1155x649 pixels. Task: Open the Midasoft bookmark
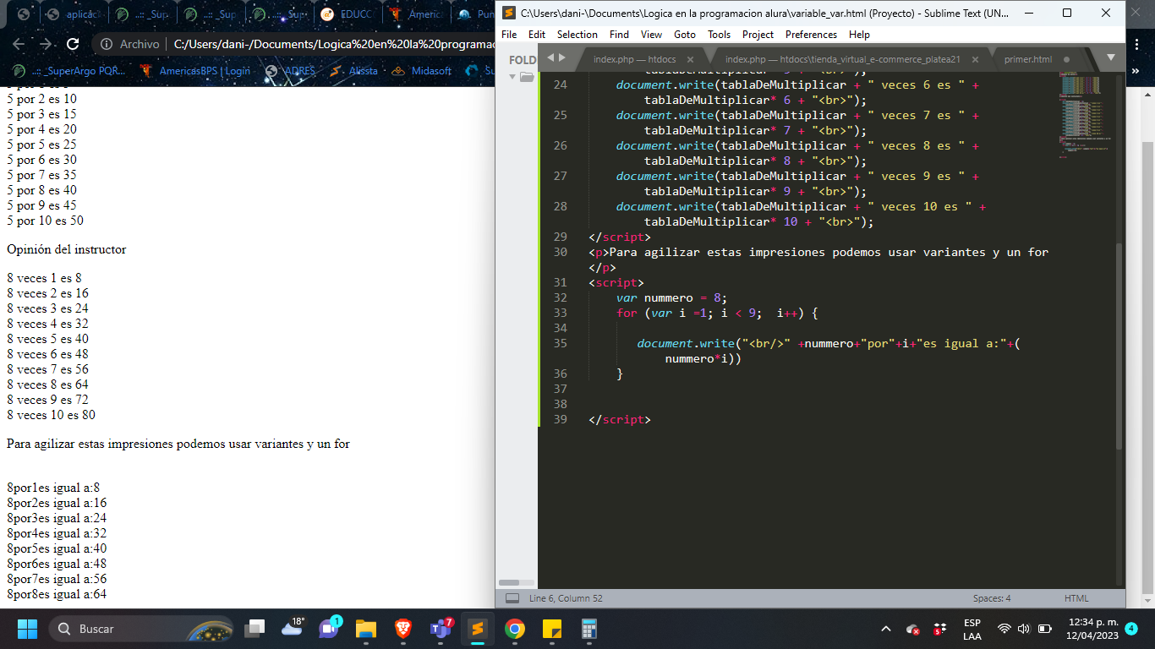tap(422, 71)
